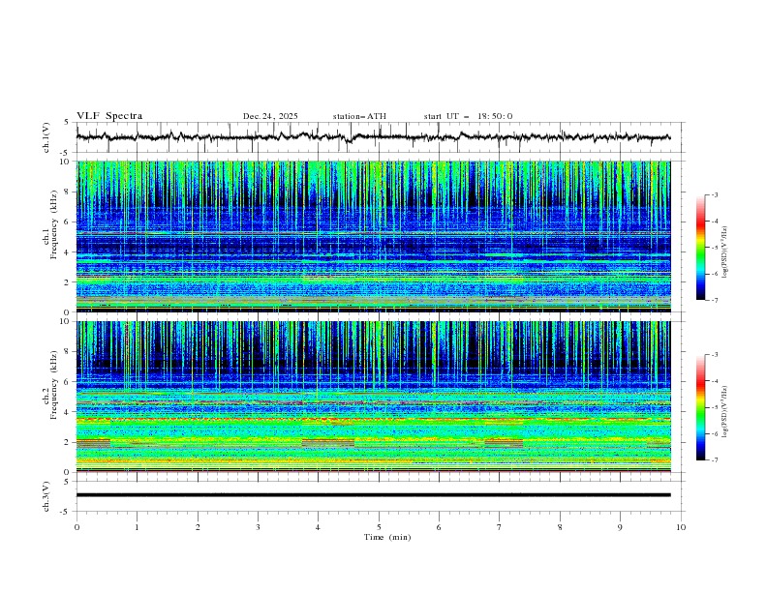Select the ch.2 "Frequency (kHz)" axis label
This screenshot has height=592, width=767.
(54, 385)
